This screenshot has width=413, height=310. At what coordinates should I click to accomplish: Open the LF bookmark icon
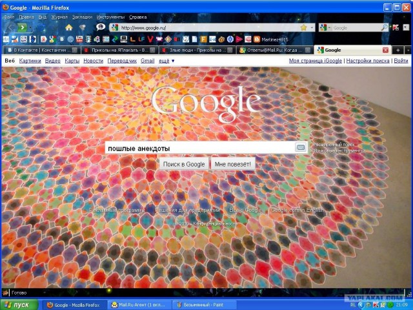141,39
